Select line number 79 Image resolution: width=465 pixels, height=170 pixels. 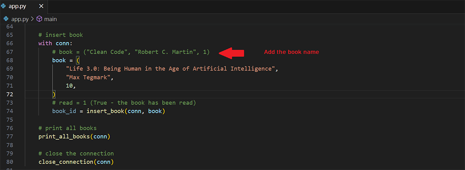point(10,154)
